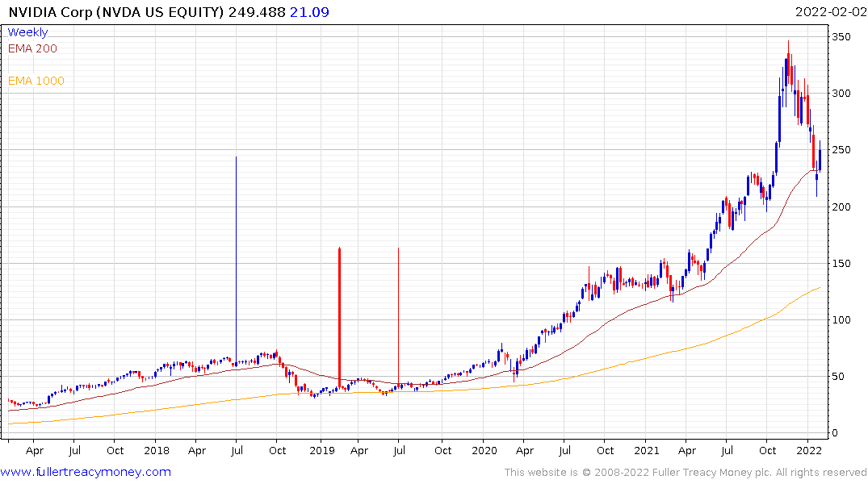868x484 pixels.
Task: Click the 50 price axis label
Action: [x=838, y=377]
